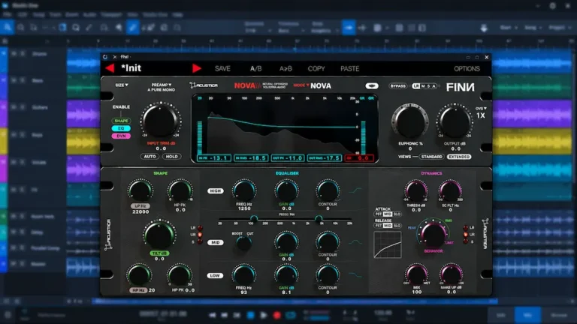Click the circular icon left of plugin title
Image resolution: width=577 pixels, height=324 pixels.
click(105, 57)
